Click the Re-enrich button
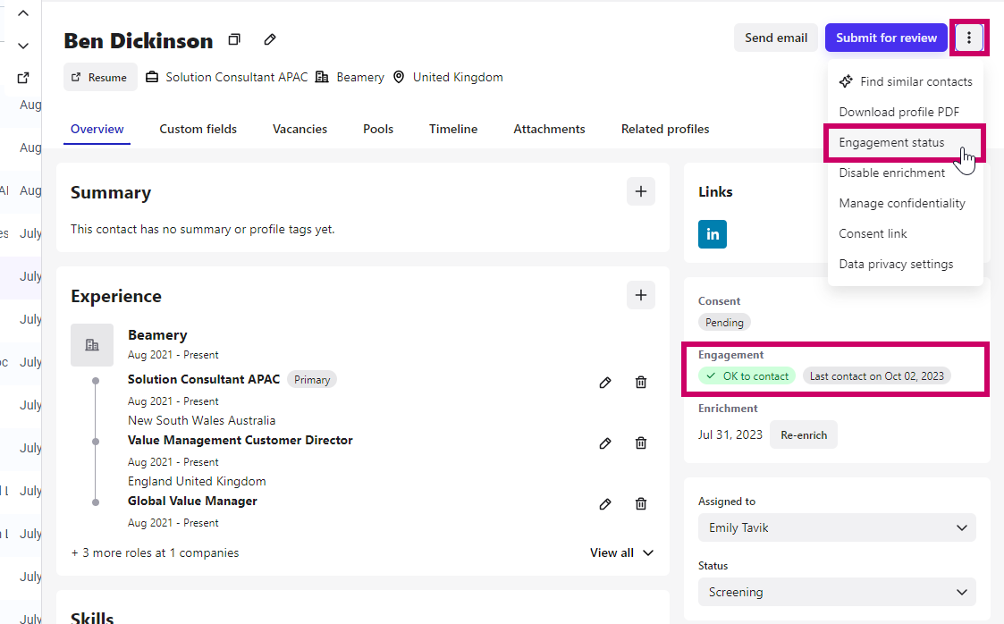This screenshot has width=1004, height=624. click(804, 435)
